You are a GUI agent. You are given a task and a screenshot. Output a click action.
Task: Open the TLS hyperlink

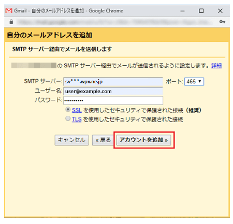tap(77, 120)
